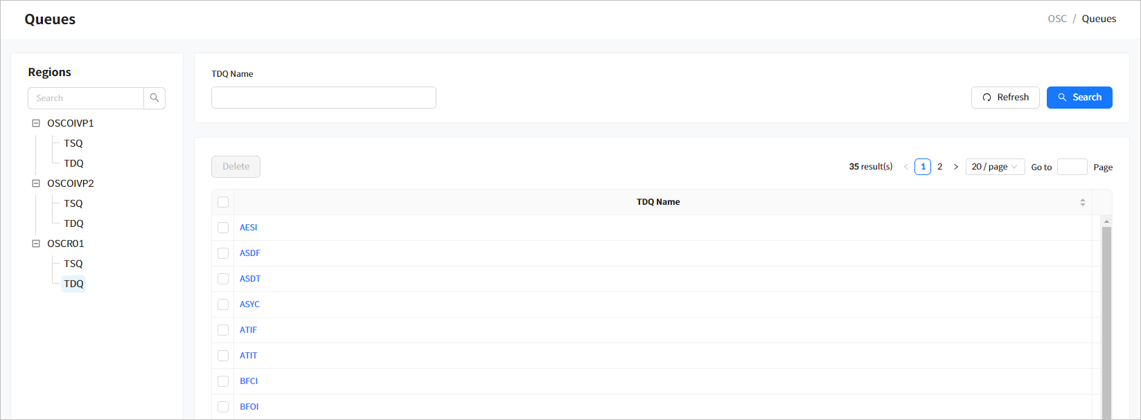
Task: Click into the TDQ Name filter field
Action: point(324,98)
